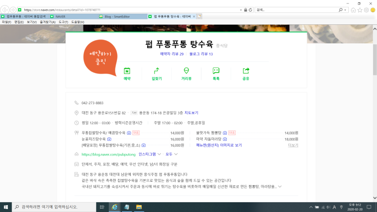
Task: Switch to Blog - SmartEditor tab
Action: click(122, 17)
